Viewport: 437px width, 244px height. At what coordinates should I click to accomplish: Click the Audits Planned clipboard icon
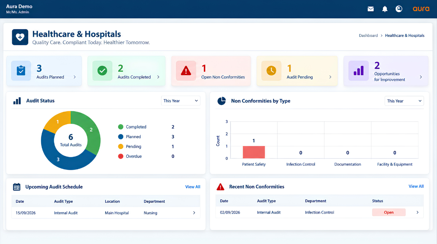click(21, 71)
